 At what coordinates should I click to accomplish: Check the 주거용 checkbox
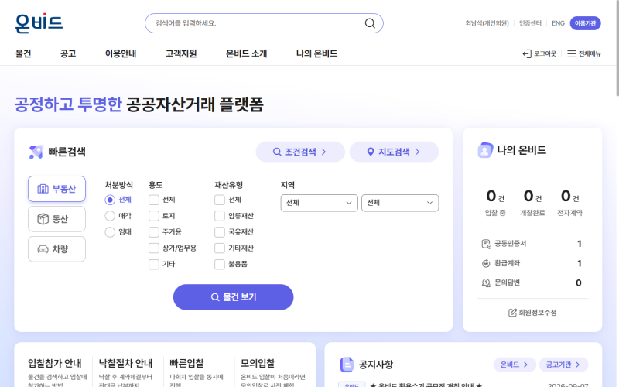[x=153, y=232]
